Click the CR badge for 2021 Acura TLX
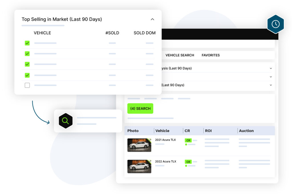 click(188, 140)
